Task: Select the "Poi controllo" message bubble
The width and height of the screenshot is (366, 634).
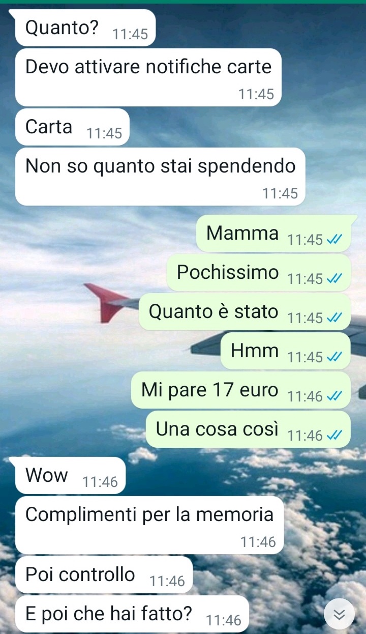Action: coord(104,574)
